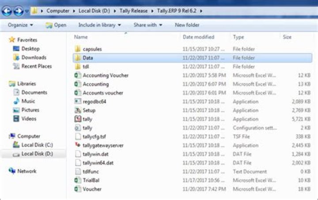Select Favorites in navigation pane
The image size is (318, 200).
(x=27, y=40)
